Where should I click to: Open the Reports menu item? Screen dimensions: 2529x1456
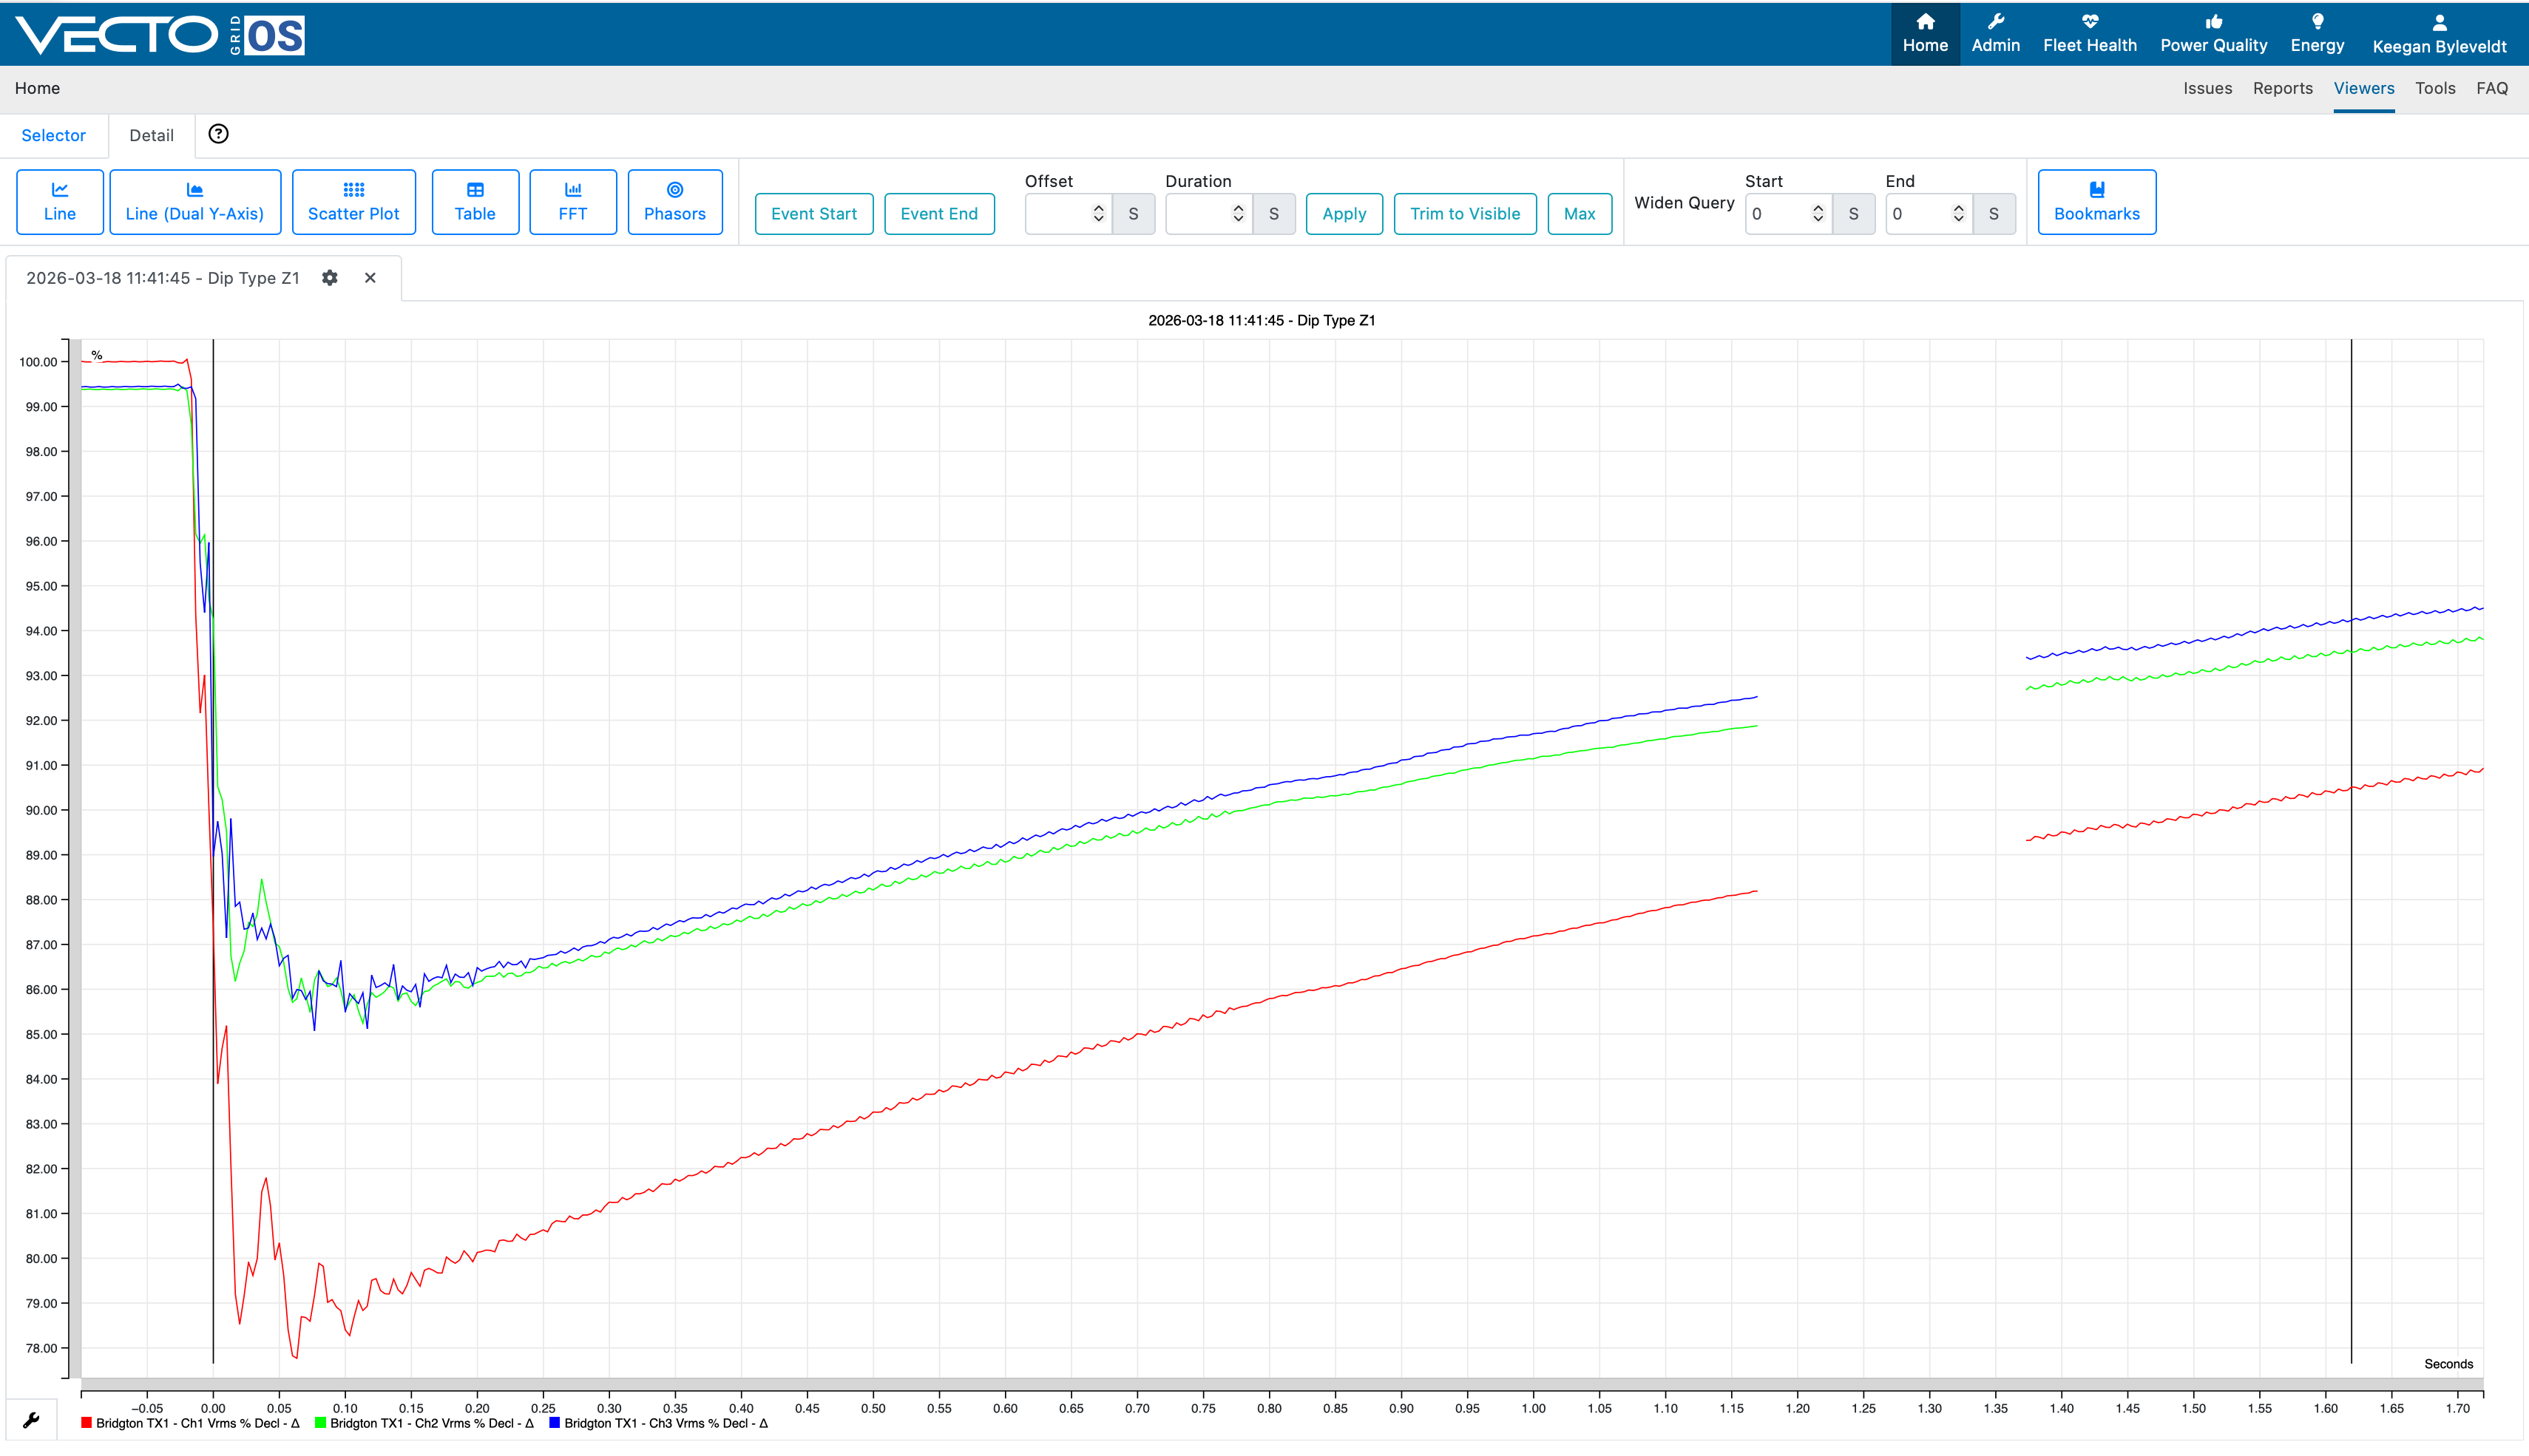(2282, 88)
